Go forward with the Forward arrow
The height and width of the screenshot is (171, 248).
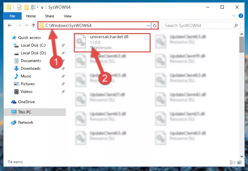coord(19,25)
